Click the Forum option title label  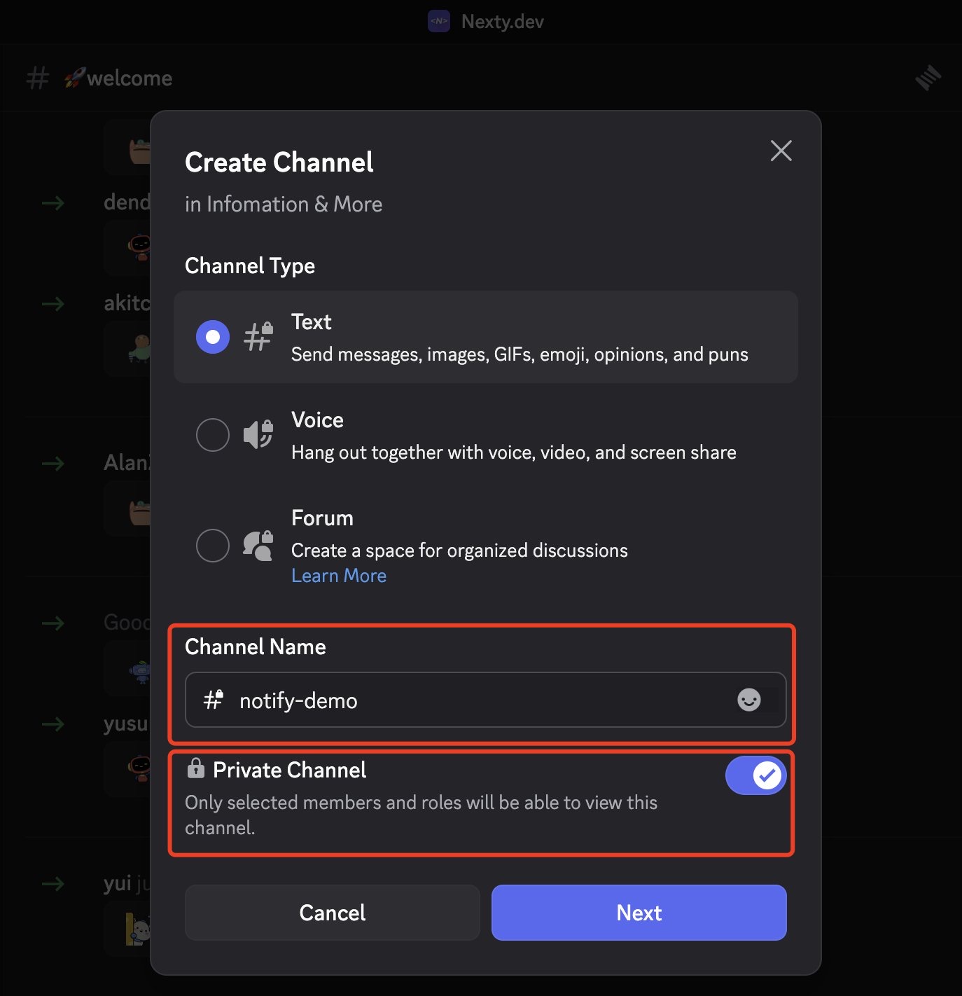(x=322, y=518)
